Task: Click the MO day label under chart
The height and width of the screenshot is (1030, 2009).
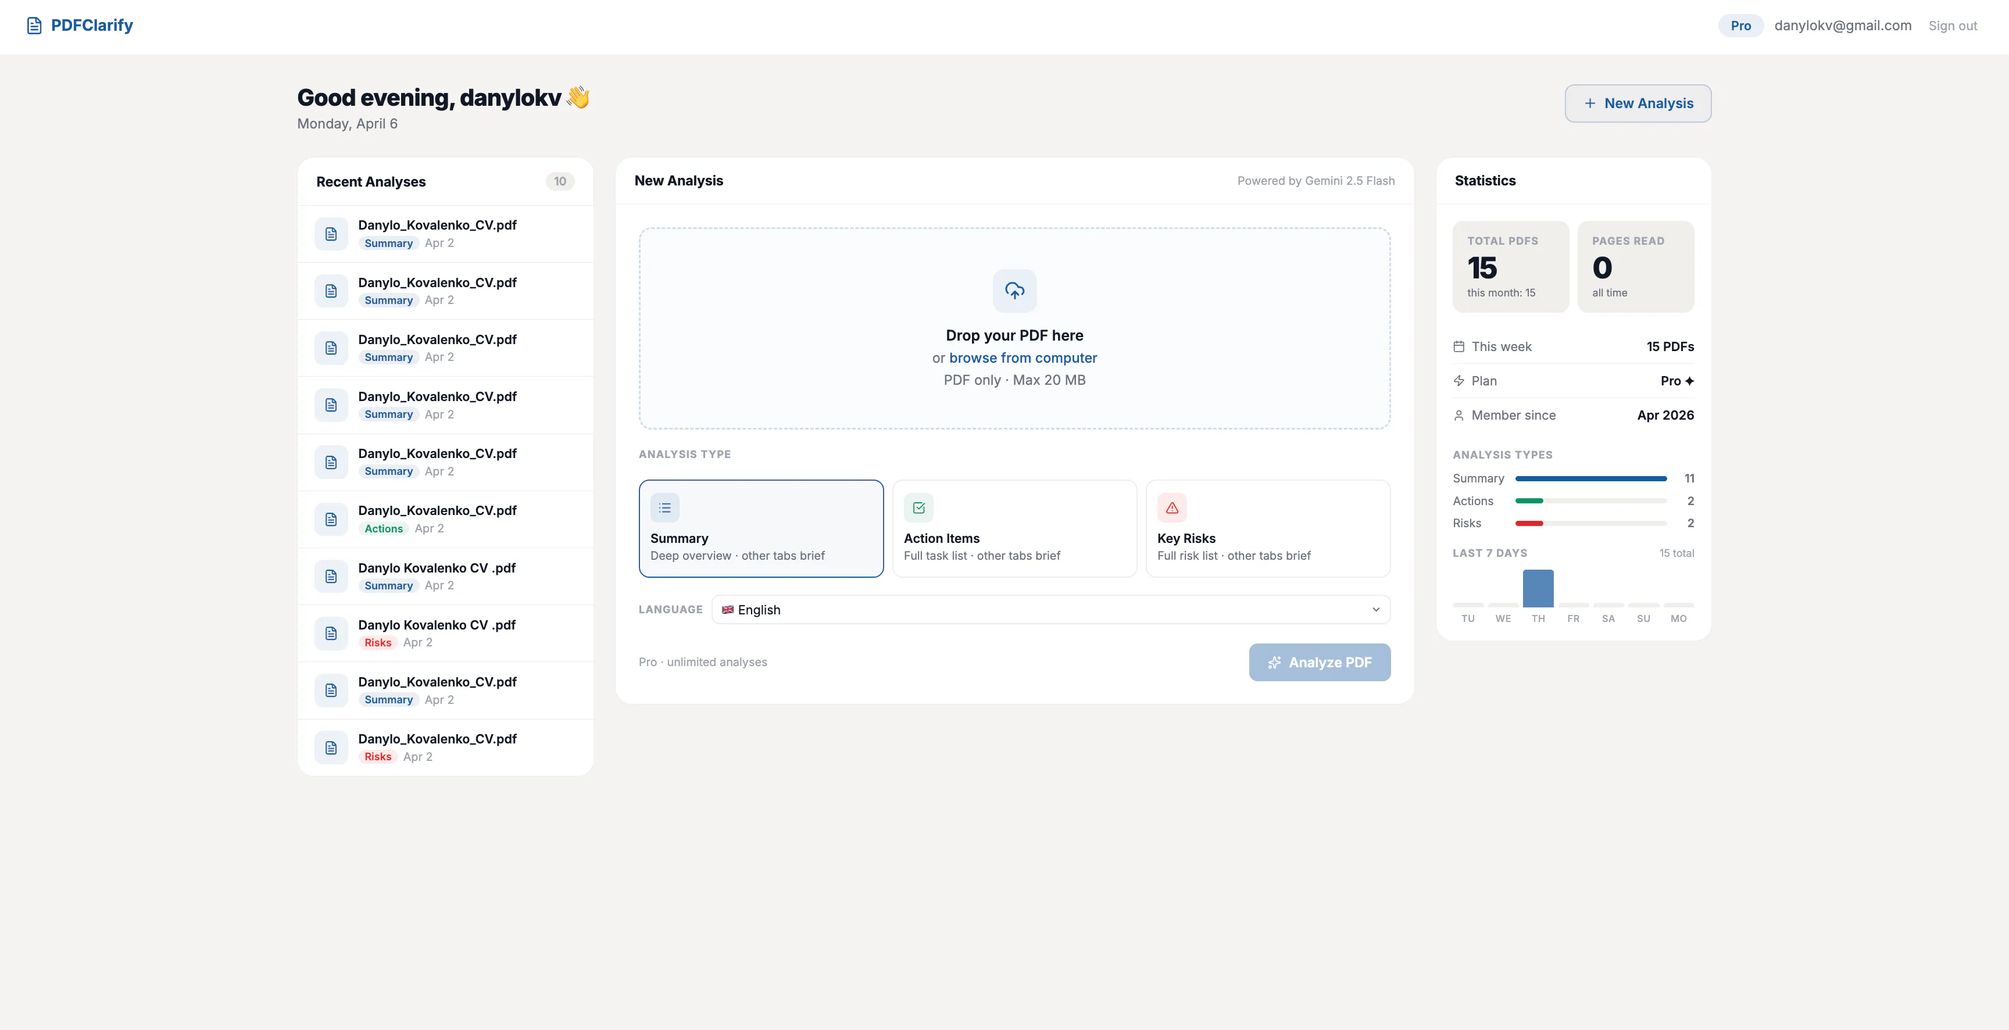Action: point(1678,618)
